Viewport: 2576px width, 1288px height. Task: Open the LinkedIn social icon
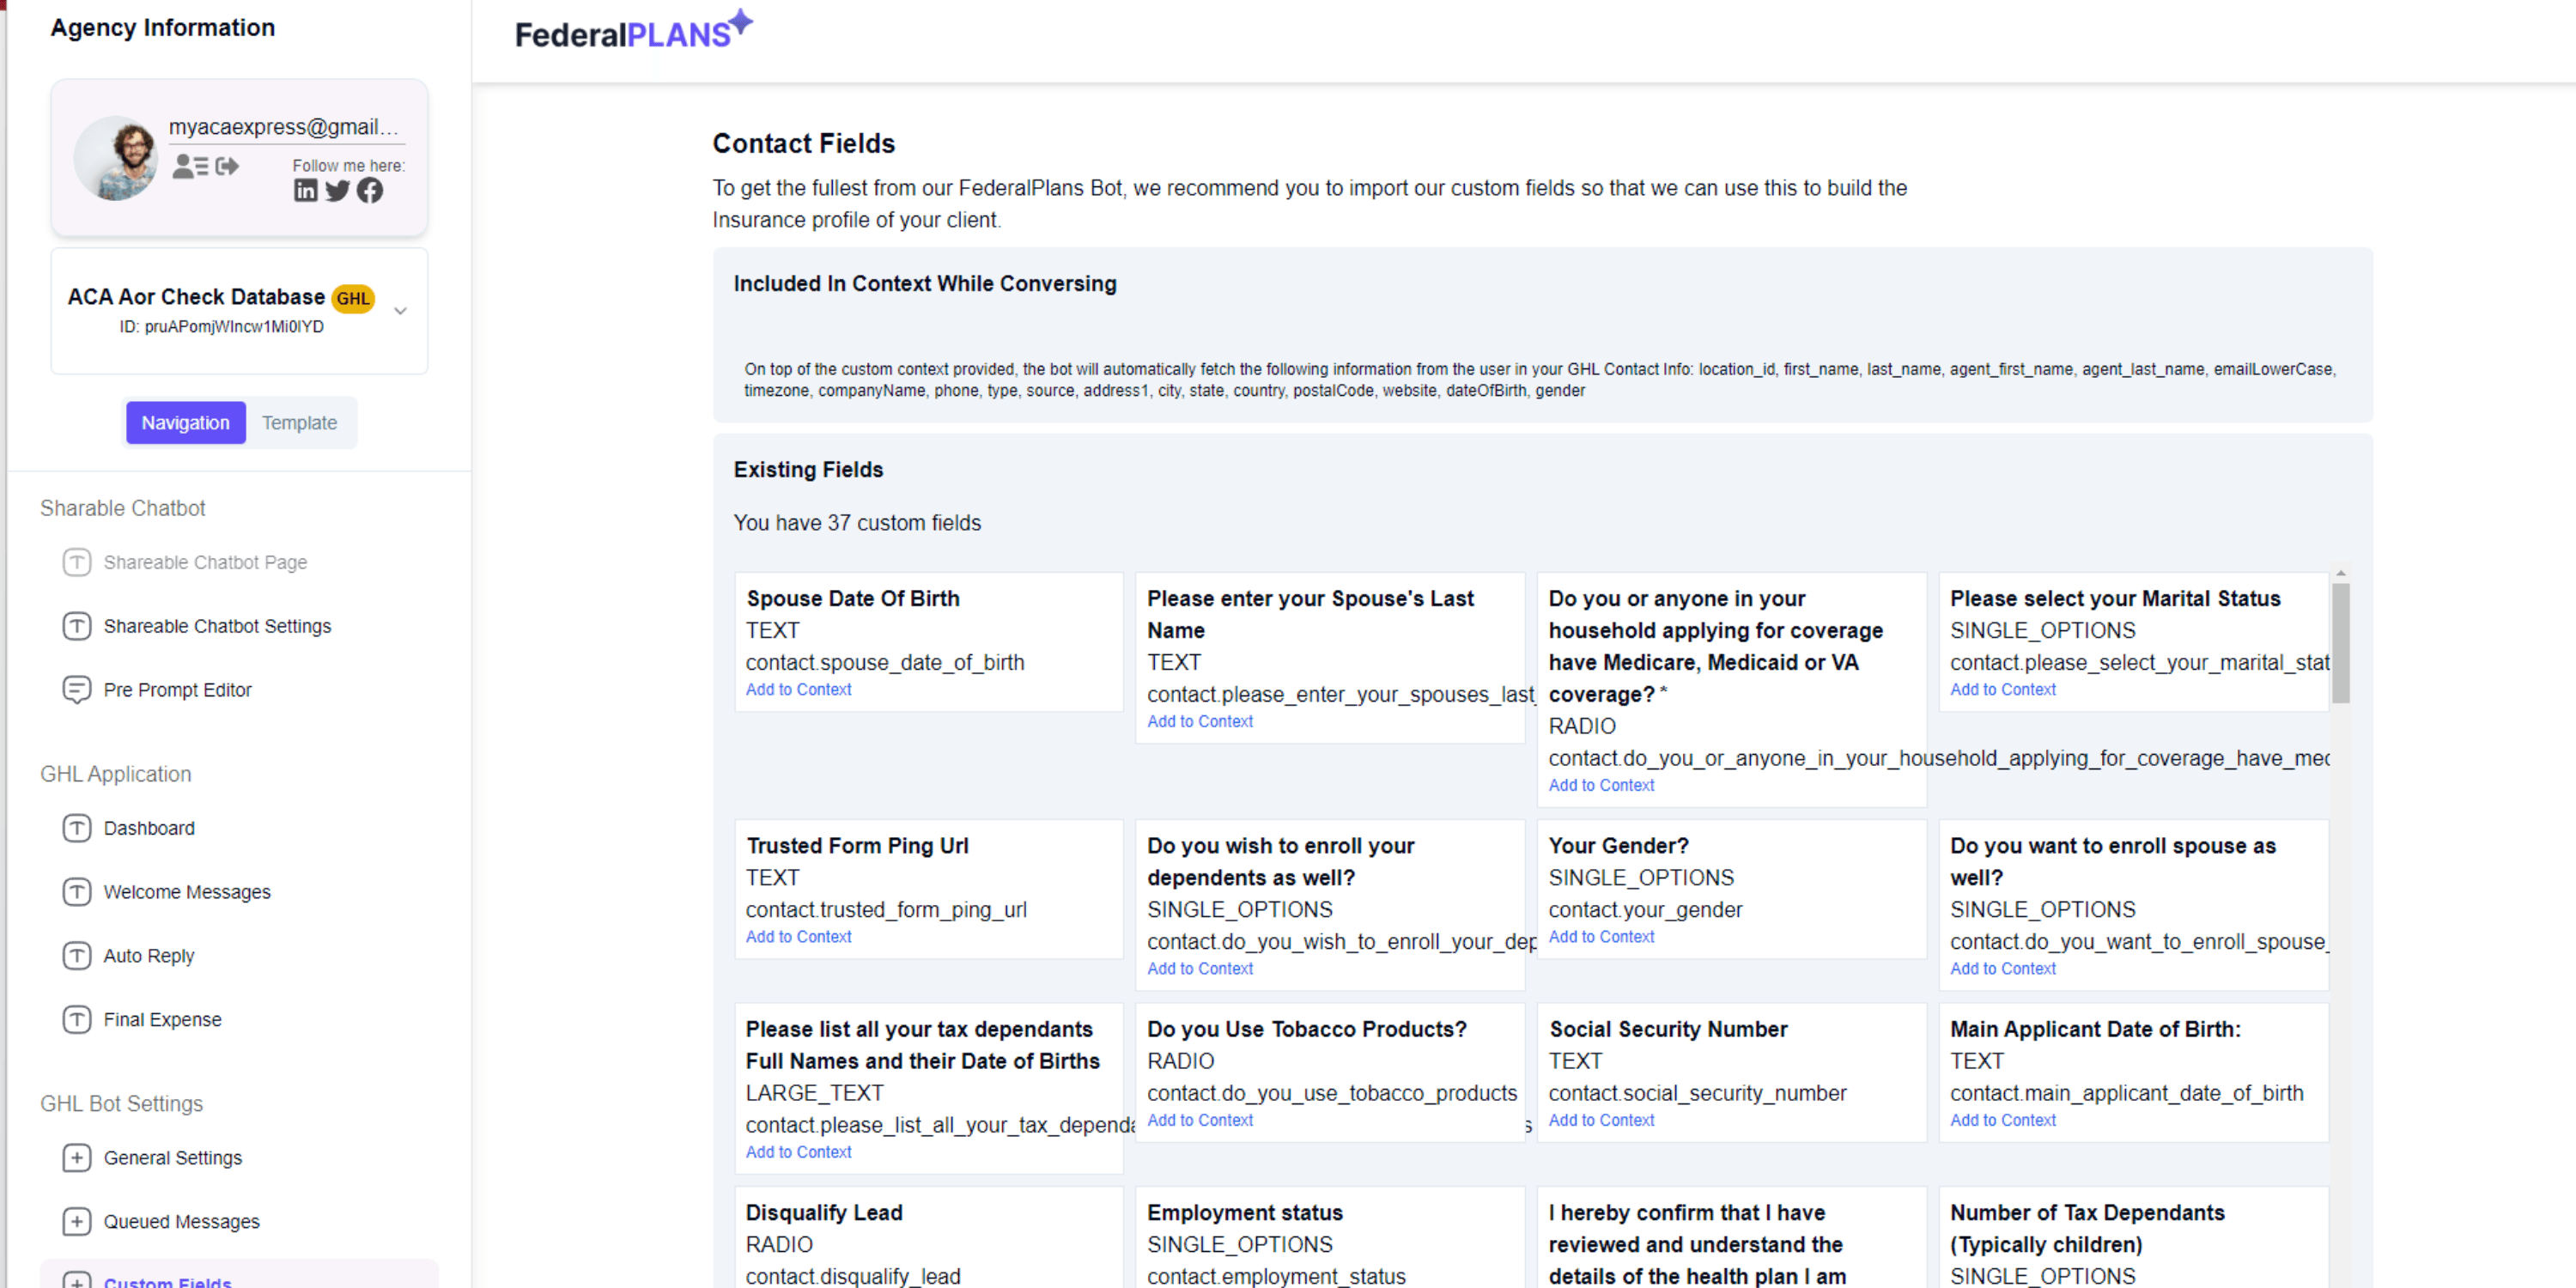(306, 190)
